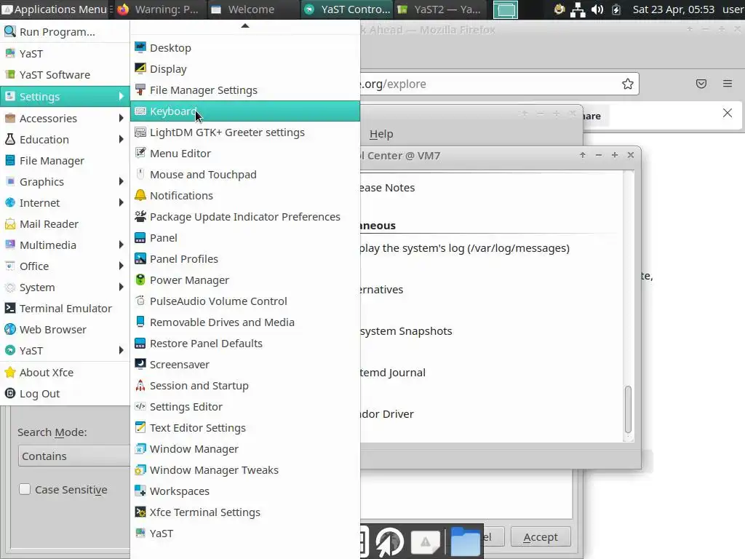Expand the Graphics submenu
Image resolution: width=745 pixels, height=559 pixels.
65,181
